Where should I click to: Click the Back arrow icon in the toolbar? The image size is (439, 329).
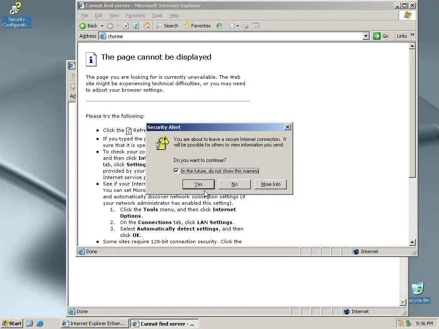(x=83, y=26)
